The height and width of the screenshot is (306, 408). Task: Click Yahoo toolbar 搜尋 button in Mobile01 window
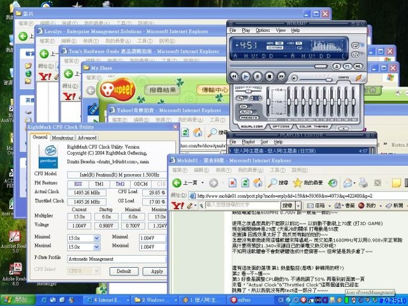(x=288, y=205)
